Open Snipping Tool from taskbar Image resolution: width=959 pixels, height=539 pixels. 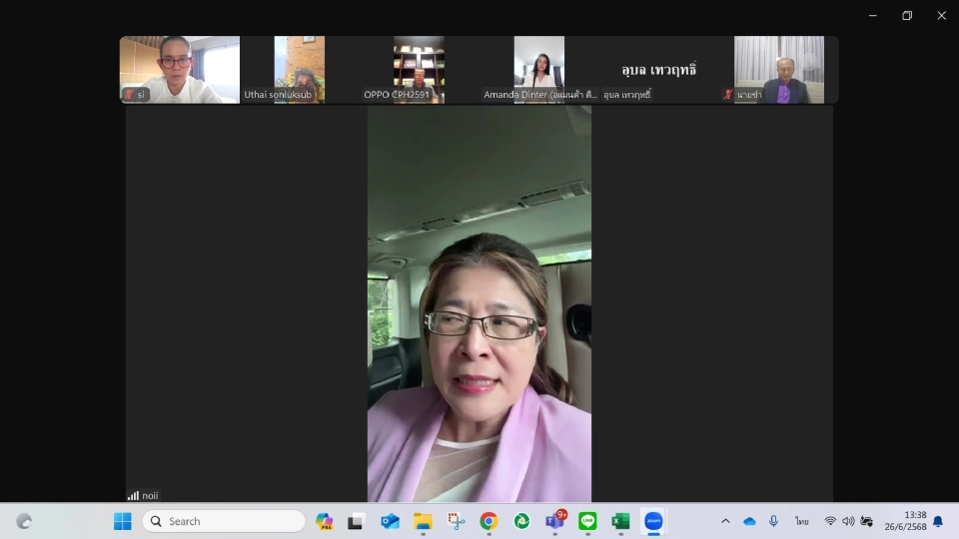pos(456,521)
